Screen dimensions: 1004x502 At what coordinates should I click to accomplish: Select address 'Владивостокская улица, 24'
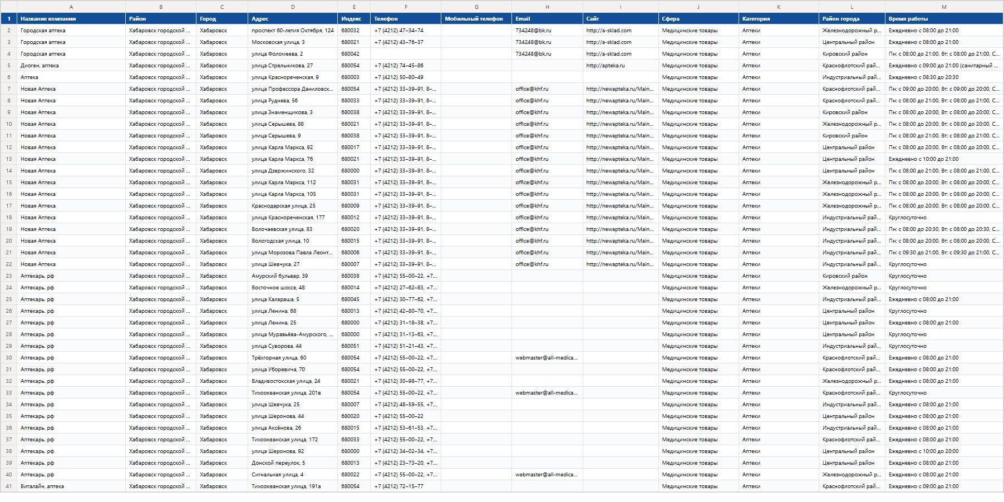click(x=293, y=381)
